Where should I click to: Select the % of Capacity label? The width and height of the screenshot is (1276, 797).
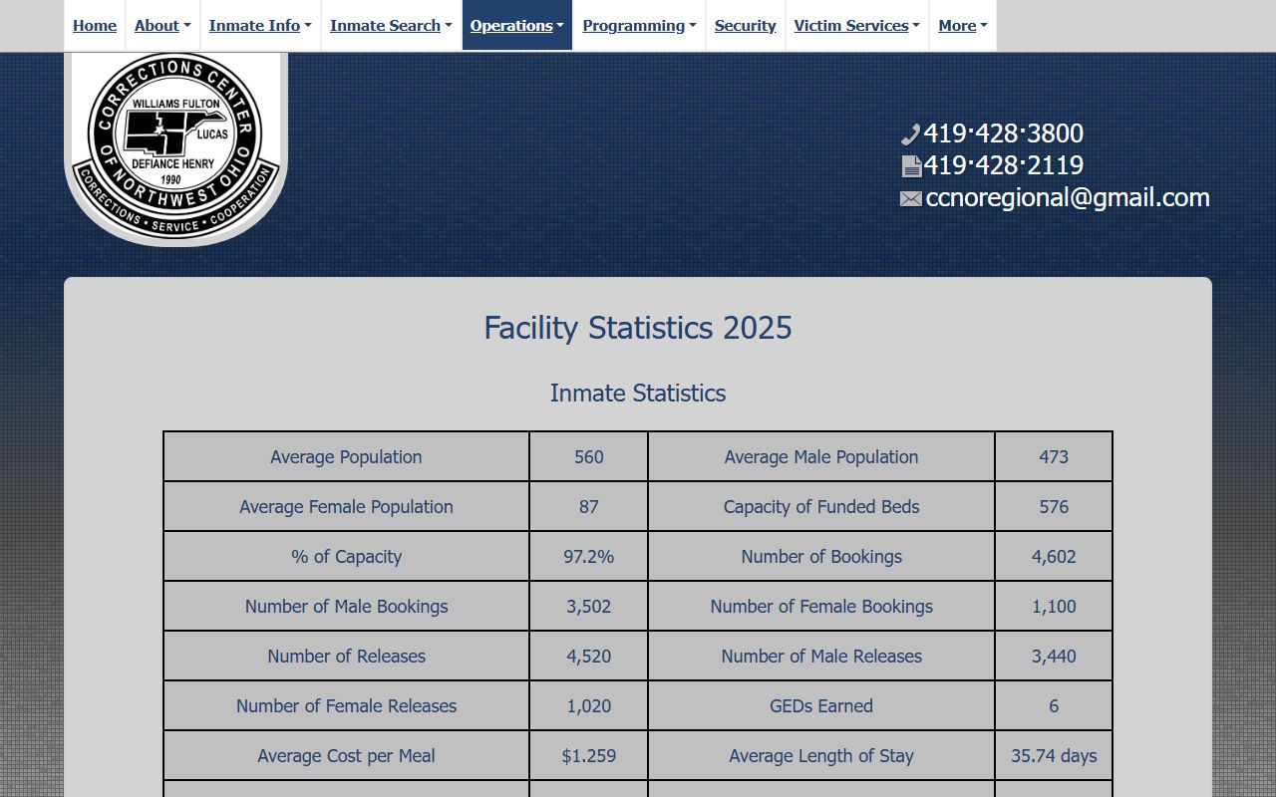pos(346,557)
